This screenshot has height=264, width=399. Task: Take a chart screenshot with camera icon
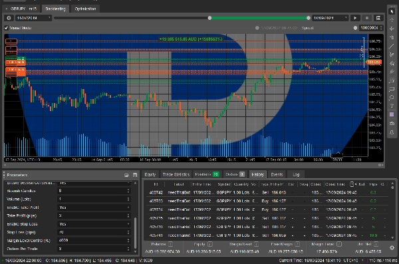click(x=392, y=124)
